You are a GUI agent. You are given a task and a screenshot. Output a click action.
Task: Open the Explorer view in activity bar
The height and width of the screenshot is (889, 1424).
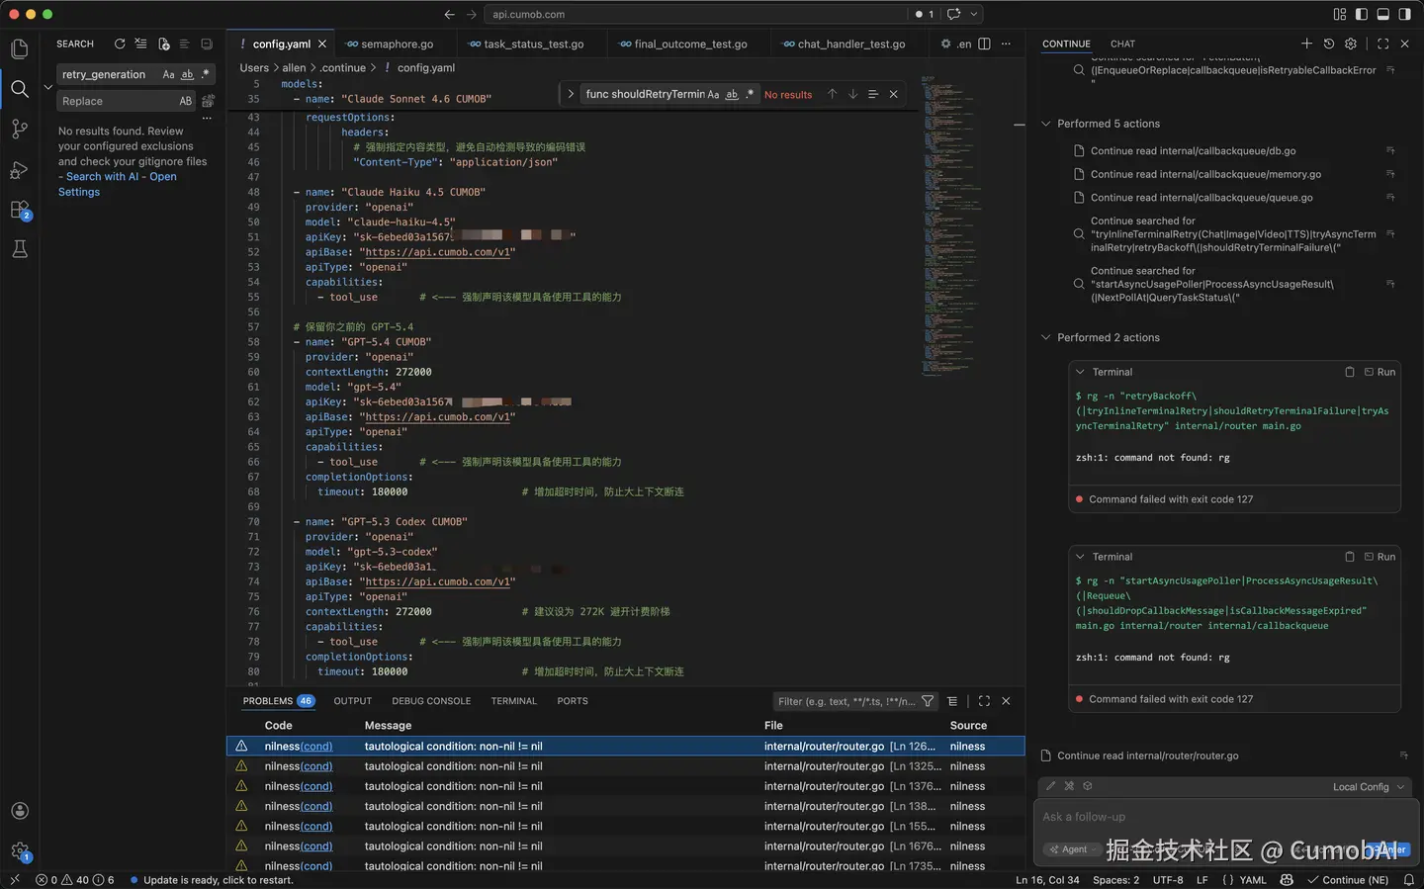pyautogui.click(x=19, y=48)
